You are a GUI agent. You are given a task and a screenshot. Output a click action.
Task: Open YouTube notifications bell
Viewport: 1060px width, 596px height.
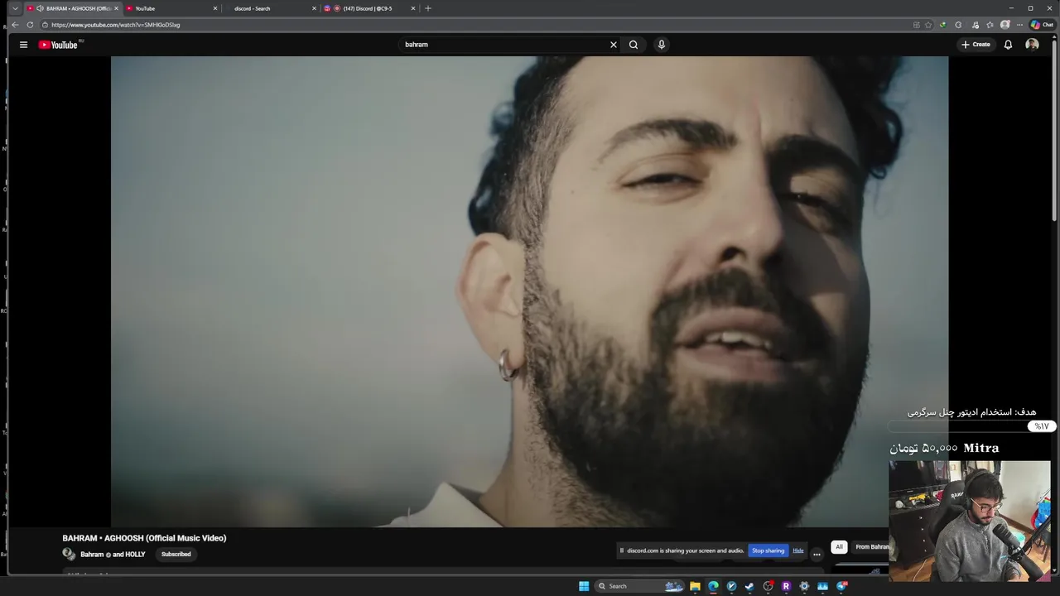[1008, 45]
